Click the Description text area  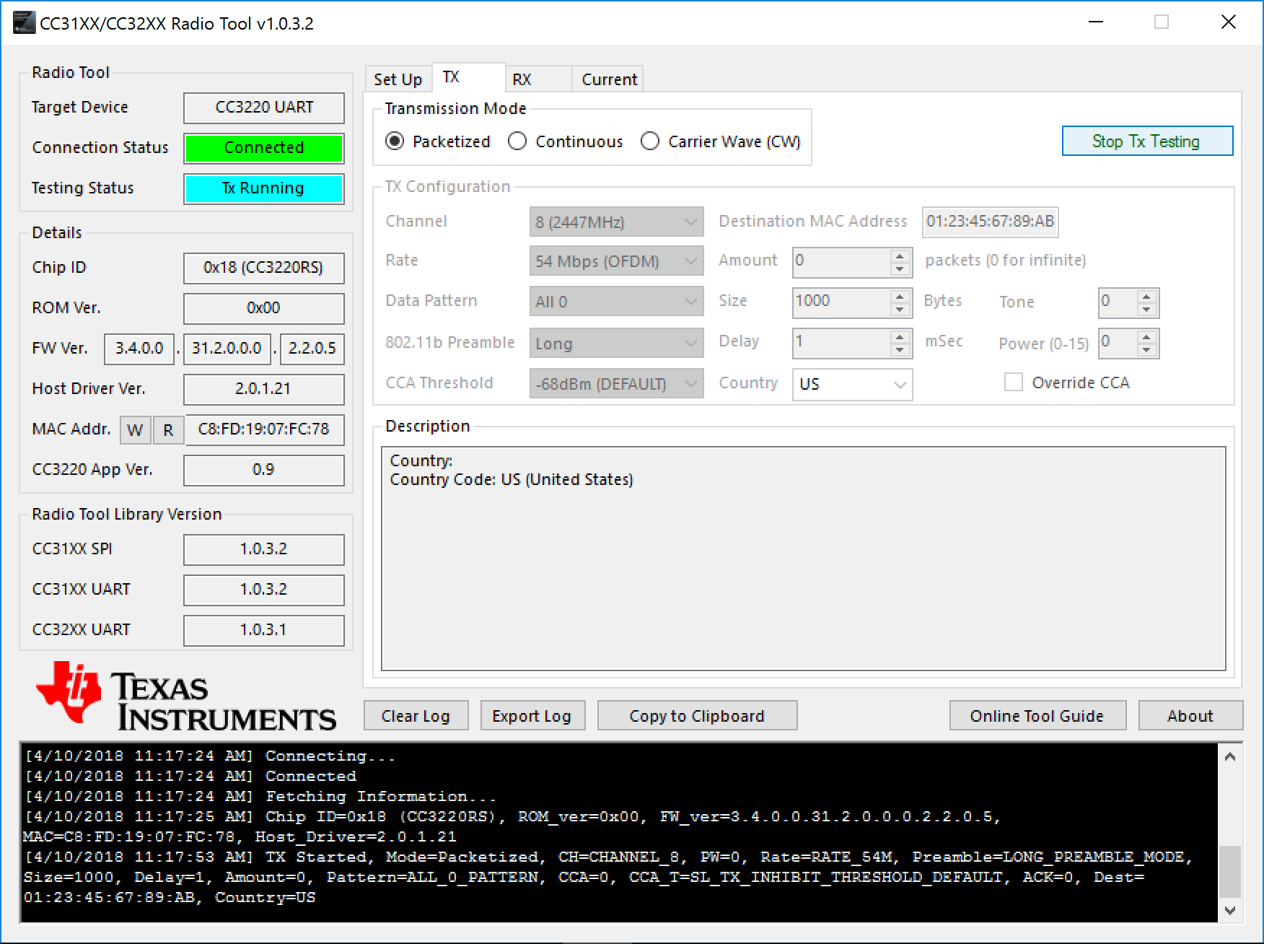(x=804, y=559)
